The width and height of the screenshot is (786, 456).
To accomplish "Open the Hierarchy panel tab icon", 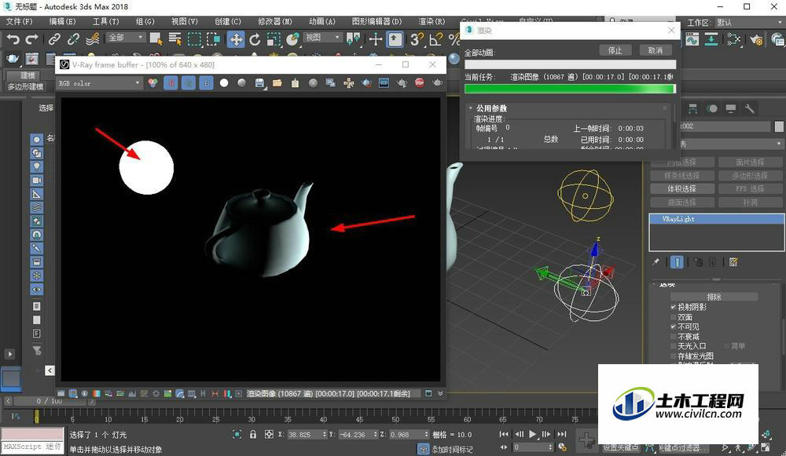I will (692, 108).
